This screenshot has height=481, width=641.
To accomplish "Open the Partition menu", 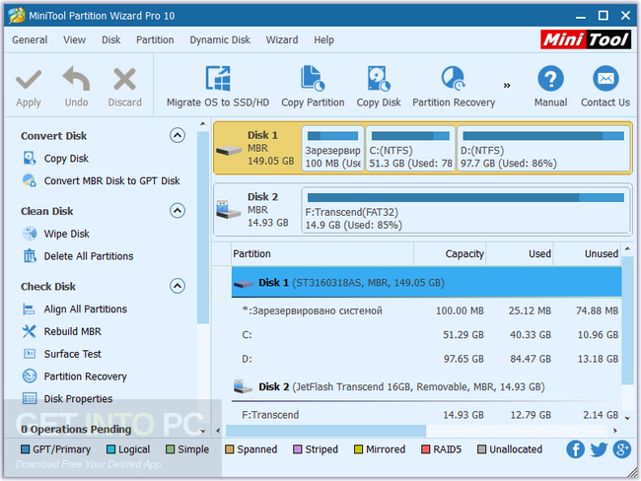I will [x=155, y=40].
